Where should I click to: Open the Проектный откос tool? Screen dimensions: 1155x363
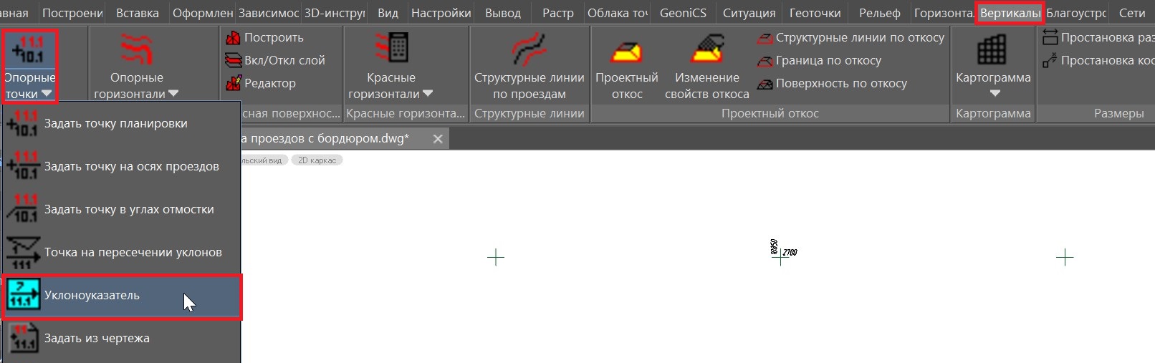pyautogui.click(x=626, y=66)
